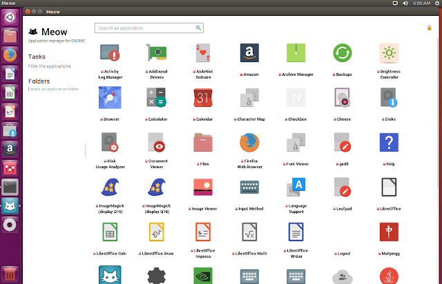Click the search magnifier icon
This screenshot has width=442, height=284.
[198, 28]
